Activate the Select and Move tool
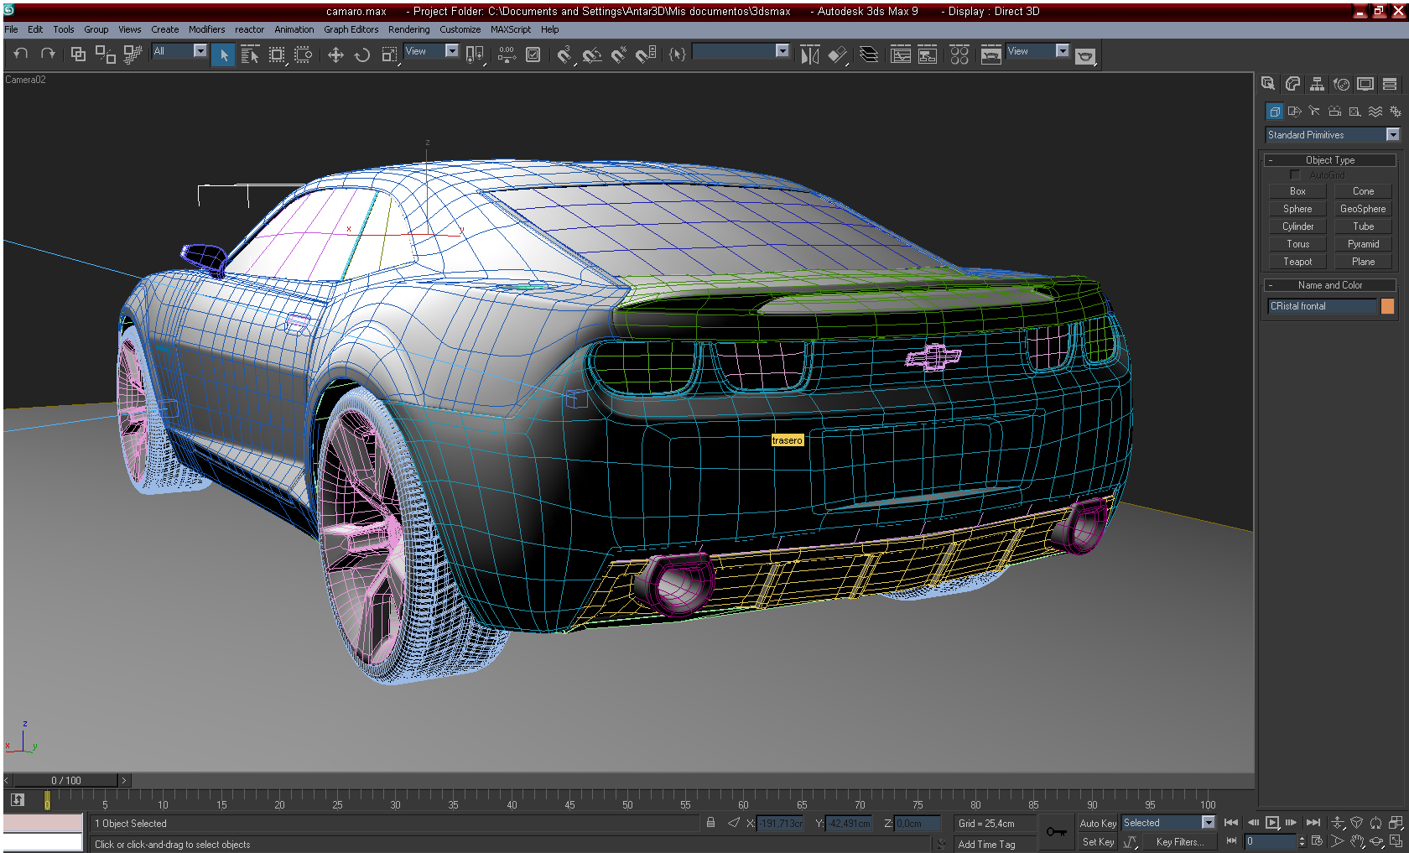Viewport: 1409px width, 853px height. tap(335, 55)
